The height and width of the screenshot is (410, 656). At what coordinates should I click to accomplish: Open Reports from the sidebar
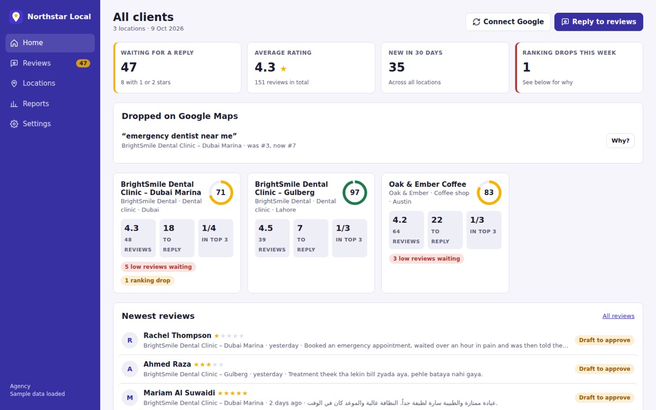(x=50, y=103)
